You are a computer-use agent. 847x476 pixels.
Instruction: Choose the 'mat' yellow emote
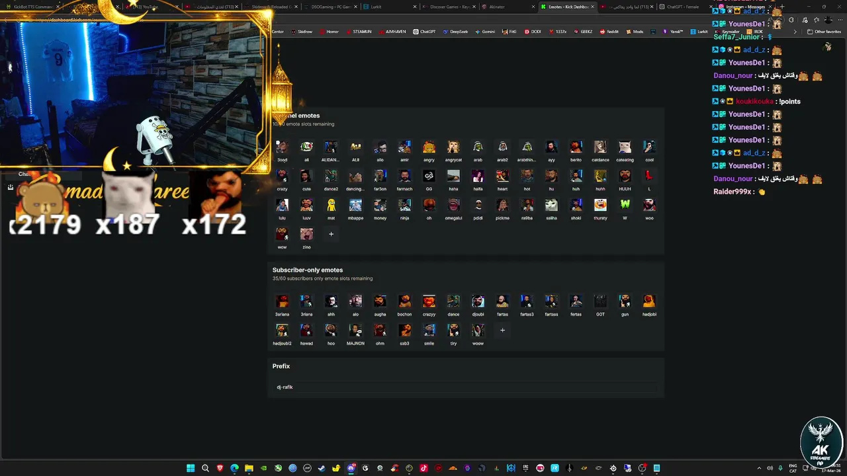[331, 205]
